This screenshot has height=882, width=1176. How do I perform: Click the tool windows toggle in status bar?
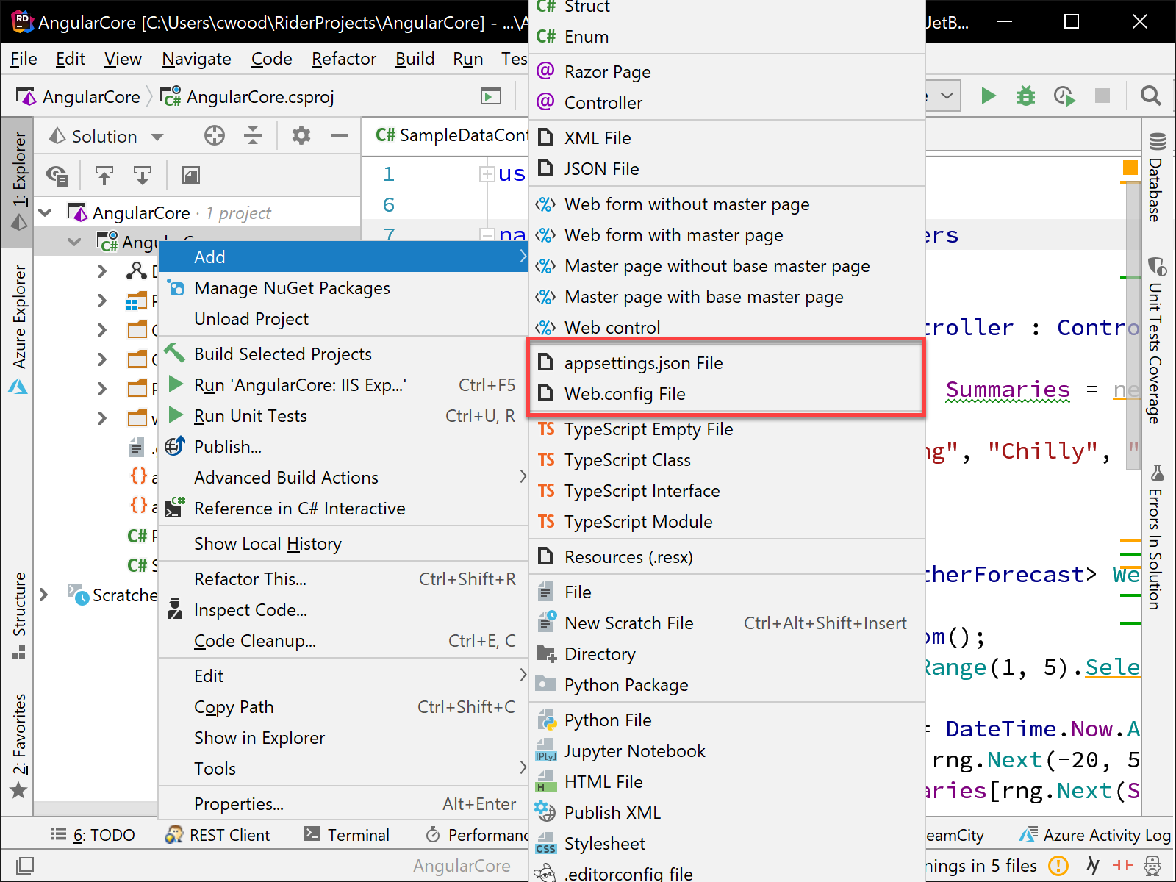point(24,865)
